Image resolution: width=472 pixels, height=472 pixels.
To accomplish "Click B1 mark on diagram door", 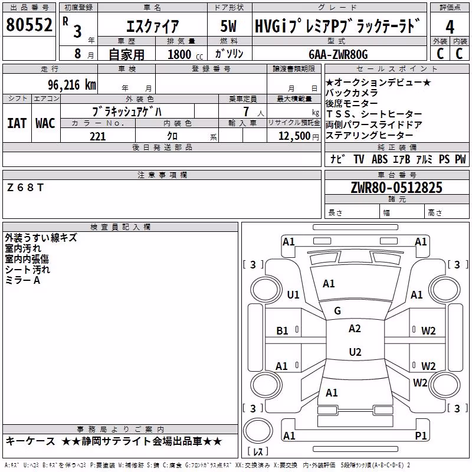I will click(283, 331).
